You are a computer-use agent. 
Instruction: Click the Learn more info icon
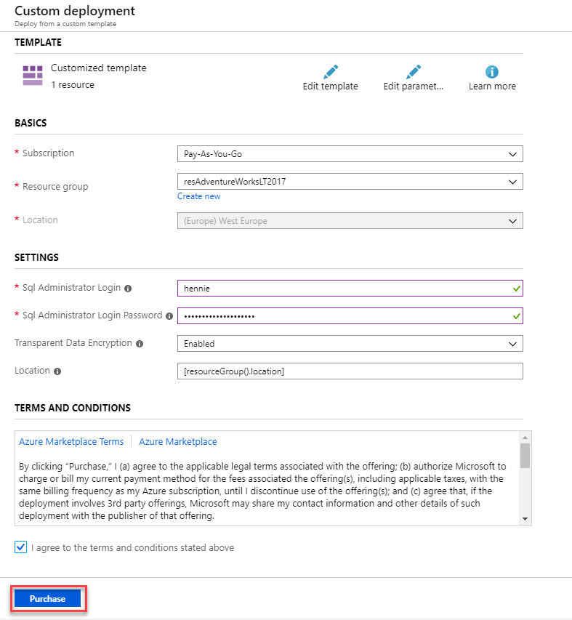(492, 71)
